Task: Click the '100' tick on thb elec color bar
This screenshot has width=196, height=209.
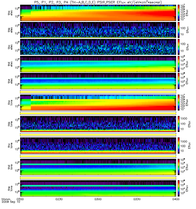Action: pos(183,28)
